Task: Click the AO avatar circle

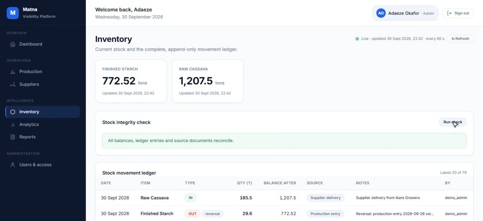Action: [x=381, y=13]
